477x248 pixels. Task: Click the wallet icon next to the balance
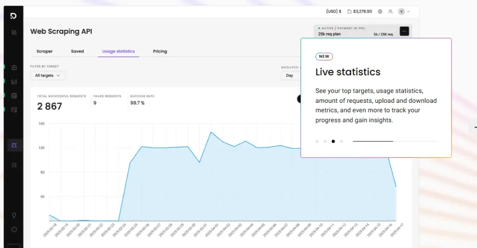point(349,12)
